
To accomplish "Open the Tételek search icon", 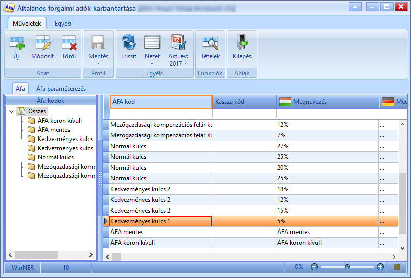I will (x=210, y=43).
